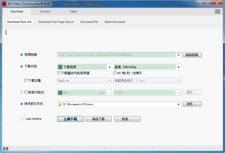Image resolution: width=225 pixels, height=153 pixels.
Task: Switch to the Tasks tab
Action: click(x=73, y=11)
